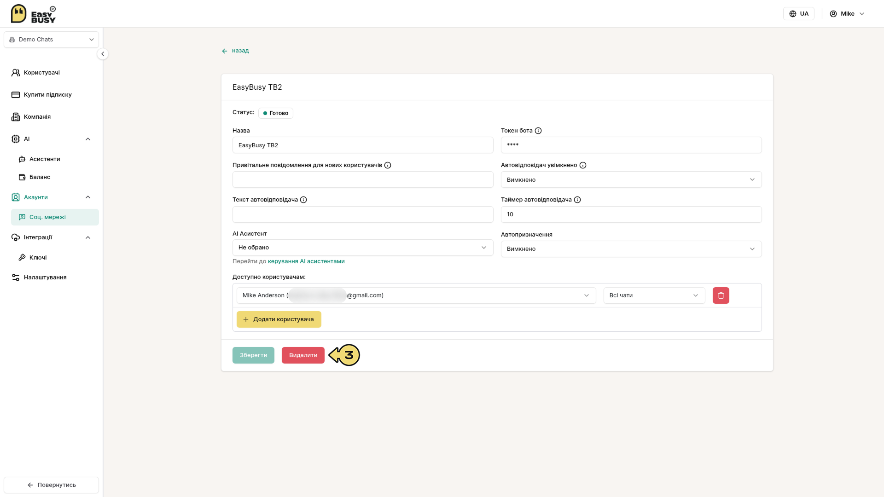Click the Повернутись button

click(x=51, y=485)
